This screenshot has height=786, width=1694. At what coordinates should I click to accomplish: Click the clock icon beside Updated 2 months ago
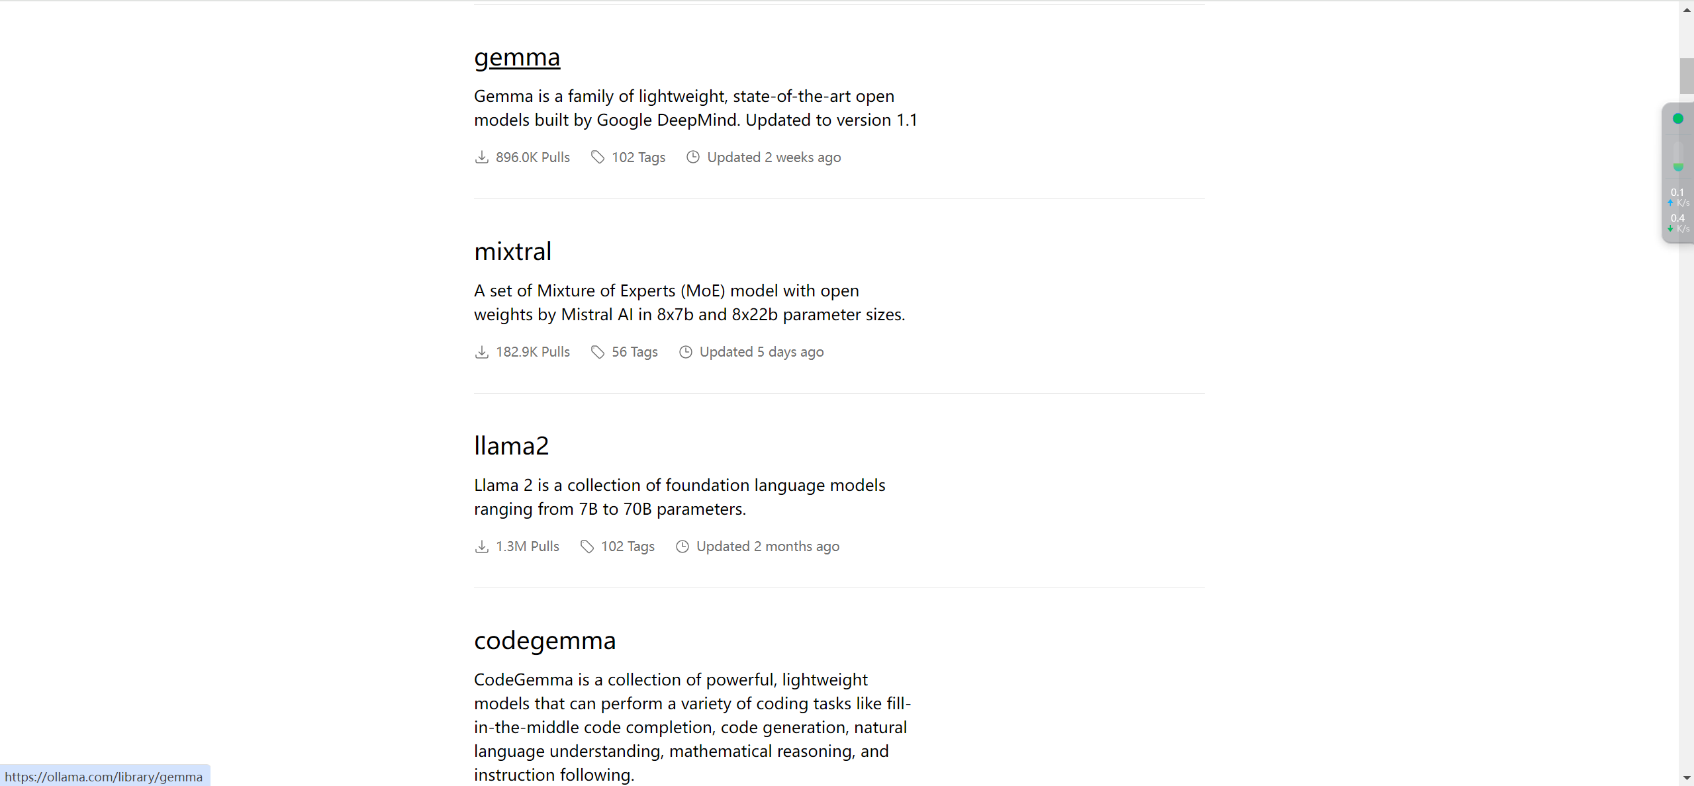[682, 546]
